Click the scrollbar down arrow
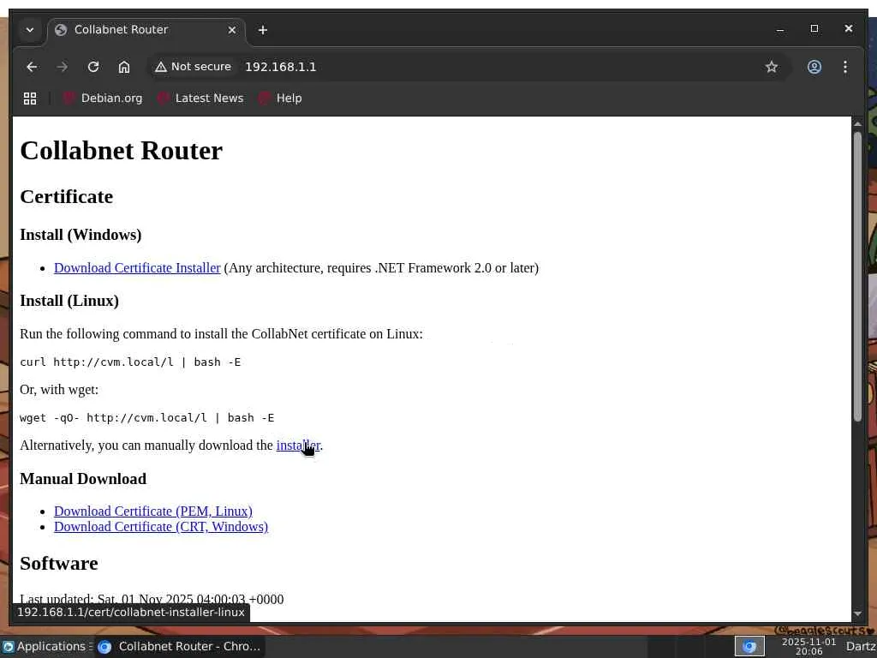The width and height of the screenshot is (877, 658). click(x=857, y=613)
